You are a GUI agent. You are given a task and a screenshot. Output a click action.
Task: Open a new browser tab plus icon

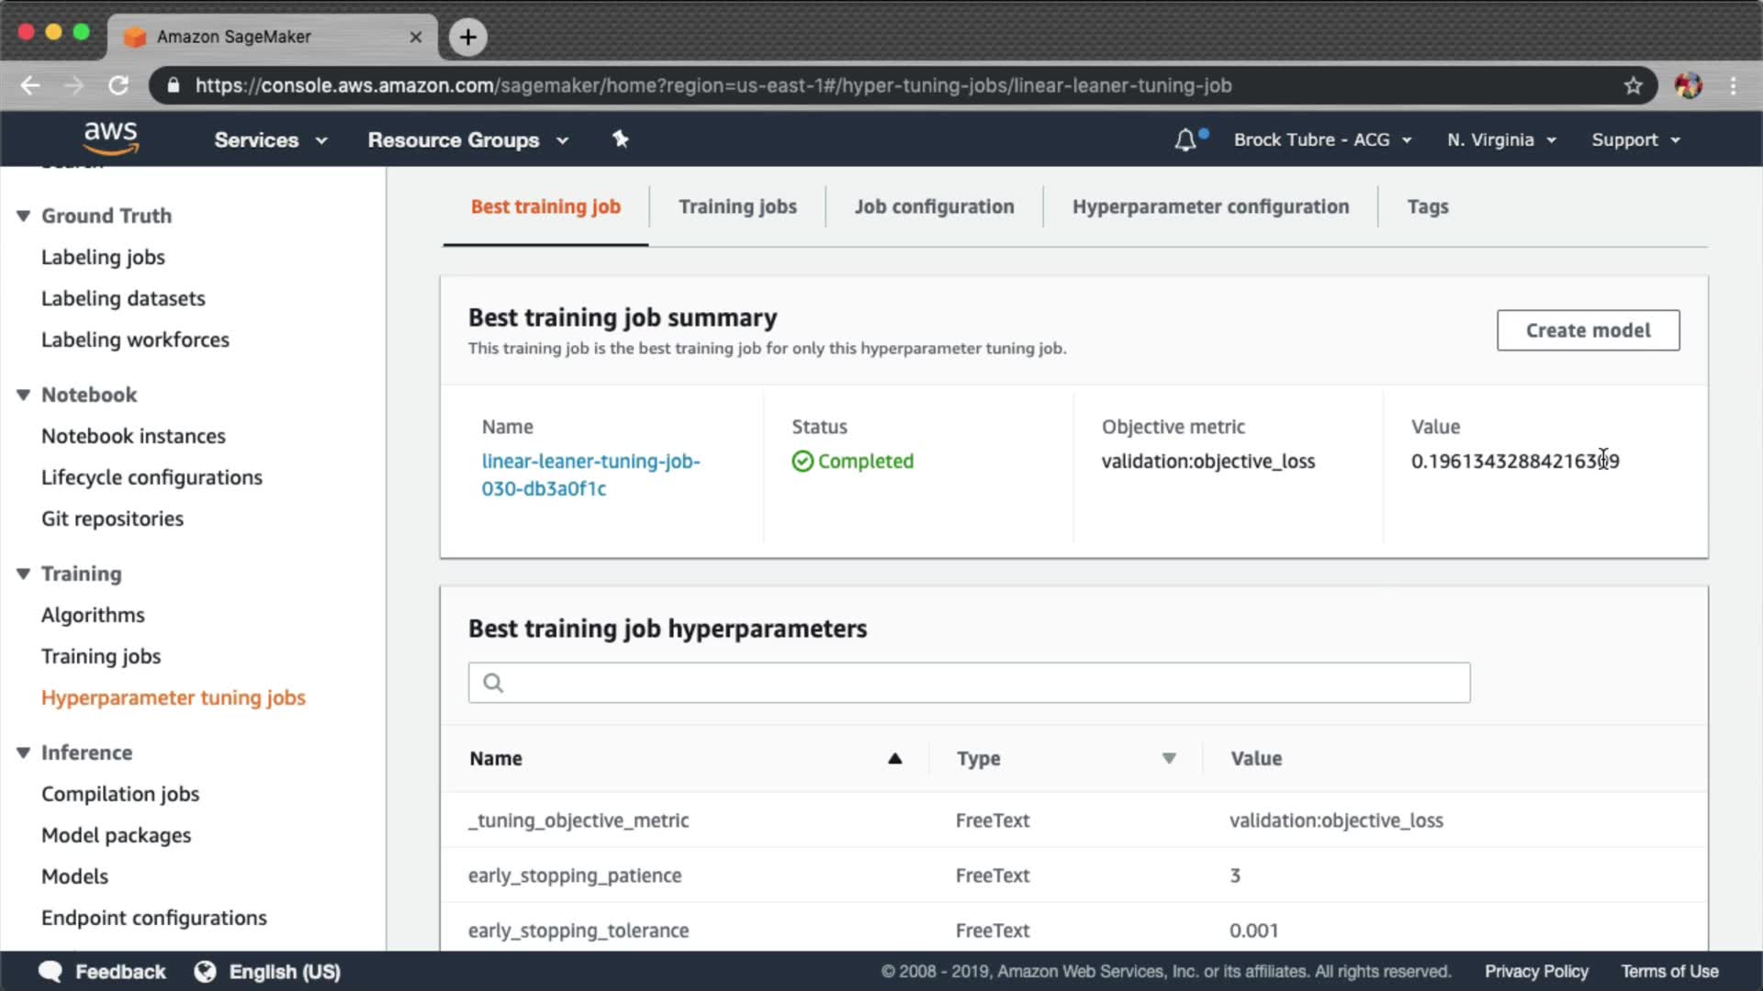click(x=468, y=37)
